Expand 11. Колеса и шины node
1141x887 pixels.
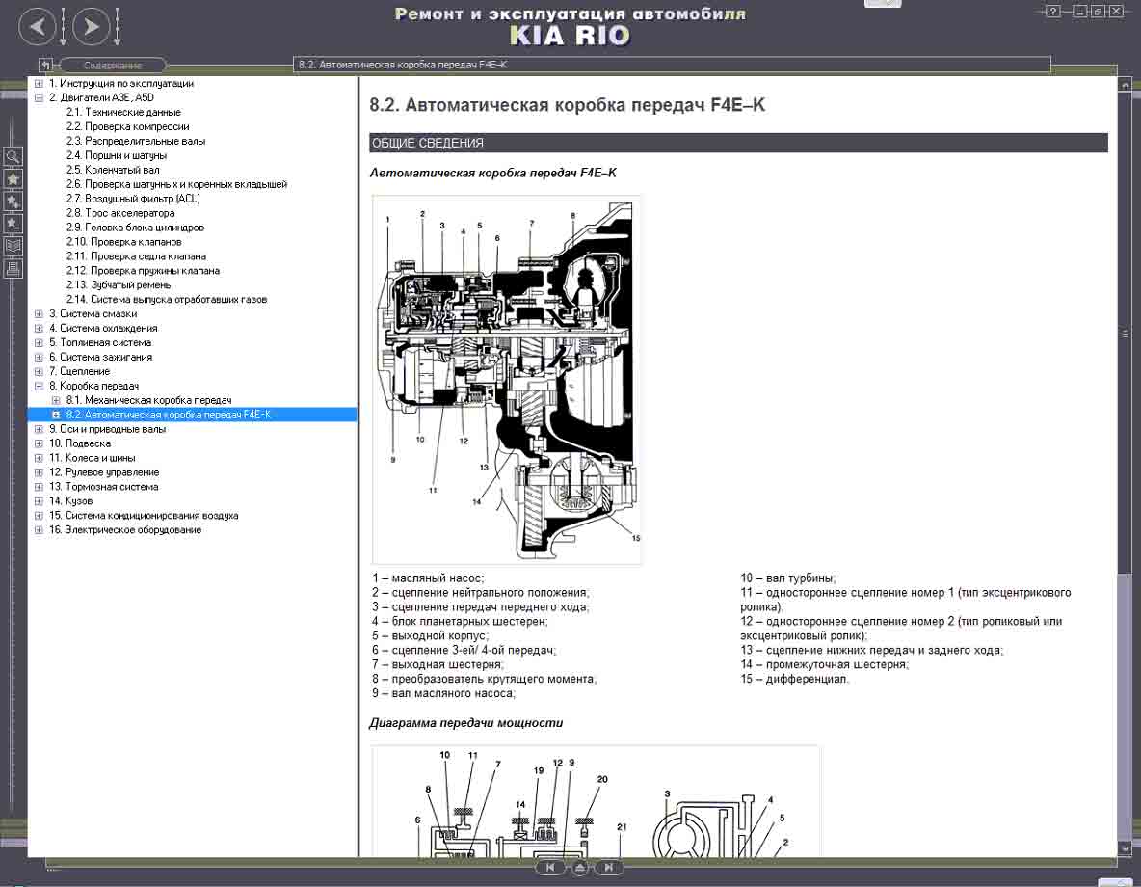(39, 459)
